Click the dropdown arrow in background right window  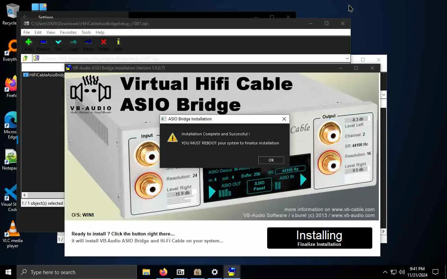click(x=383, y=95)
